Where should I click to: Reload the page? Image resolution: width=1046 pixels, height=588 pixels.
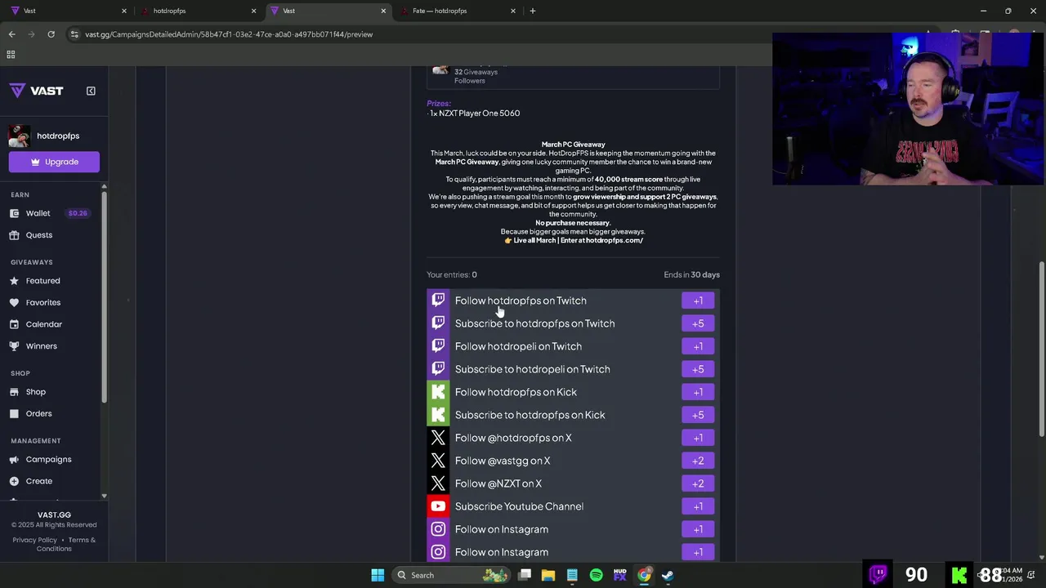pos(51,34)
